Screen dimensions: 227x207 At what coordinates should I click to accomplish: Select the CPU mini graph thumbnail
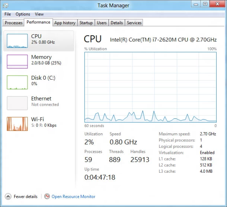click(x=17, y=41)
